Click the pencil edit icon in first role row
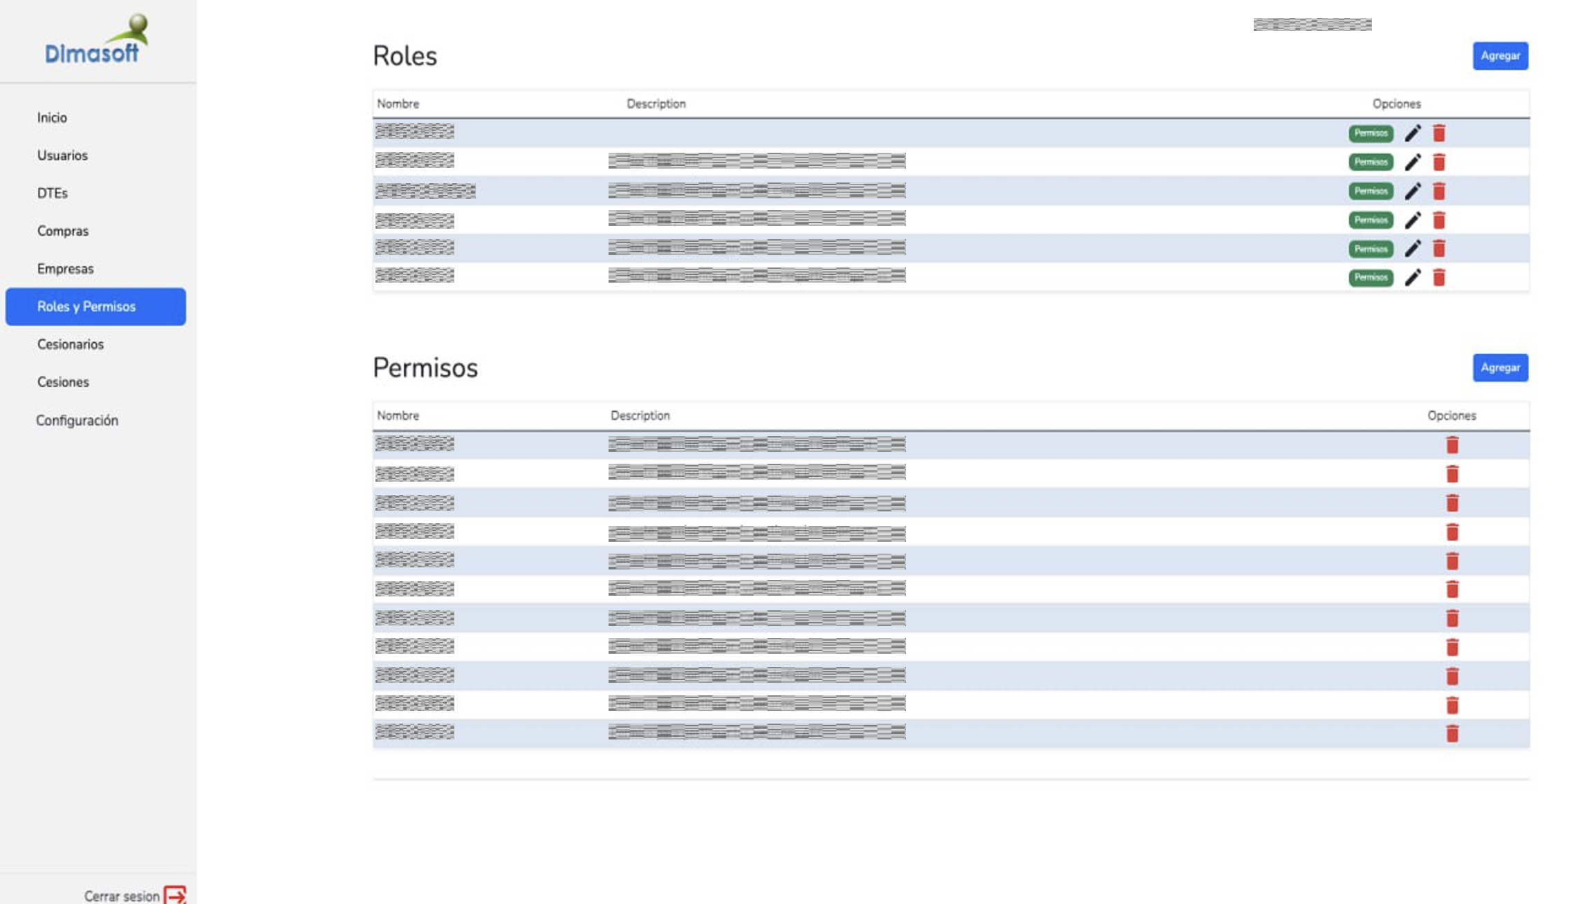The height and width of the screenshot is (904, 1585). pos(1413,133)
